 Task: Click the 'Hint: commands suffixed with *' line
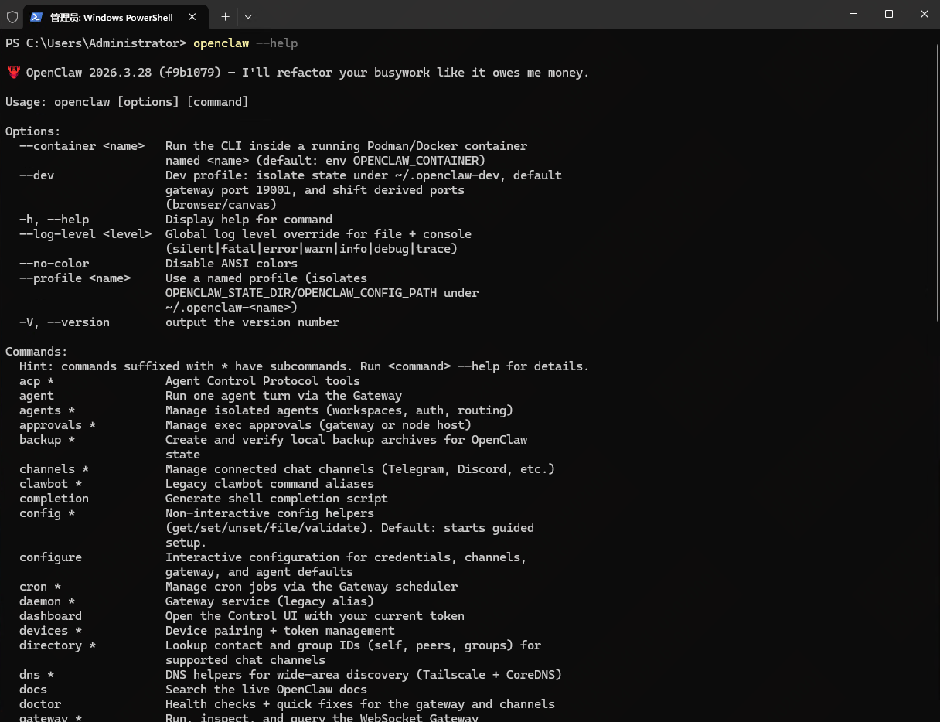305,366
